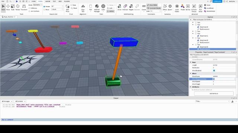
Task: Switch to the AVATAR ribbon tab
Action: (48, 1)
